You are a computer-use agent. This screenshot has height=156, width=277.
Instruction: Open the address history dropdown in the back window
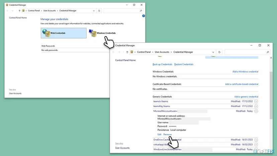pyautogui.click(x=94, y=11)
